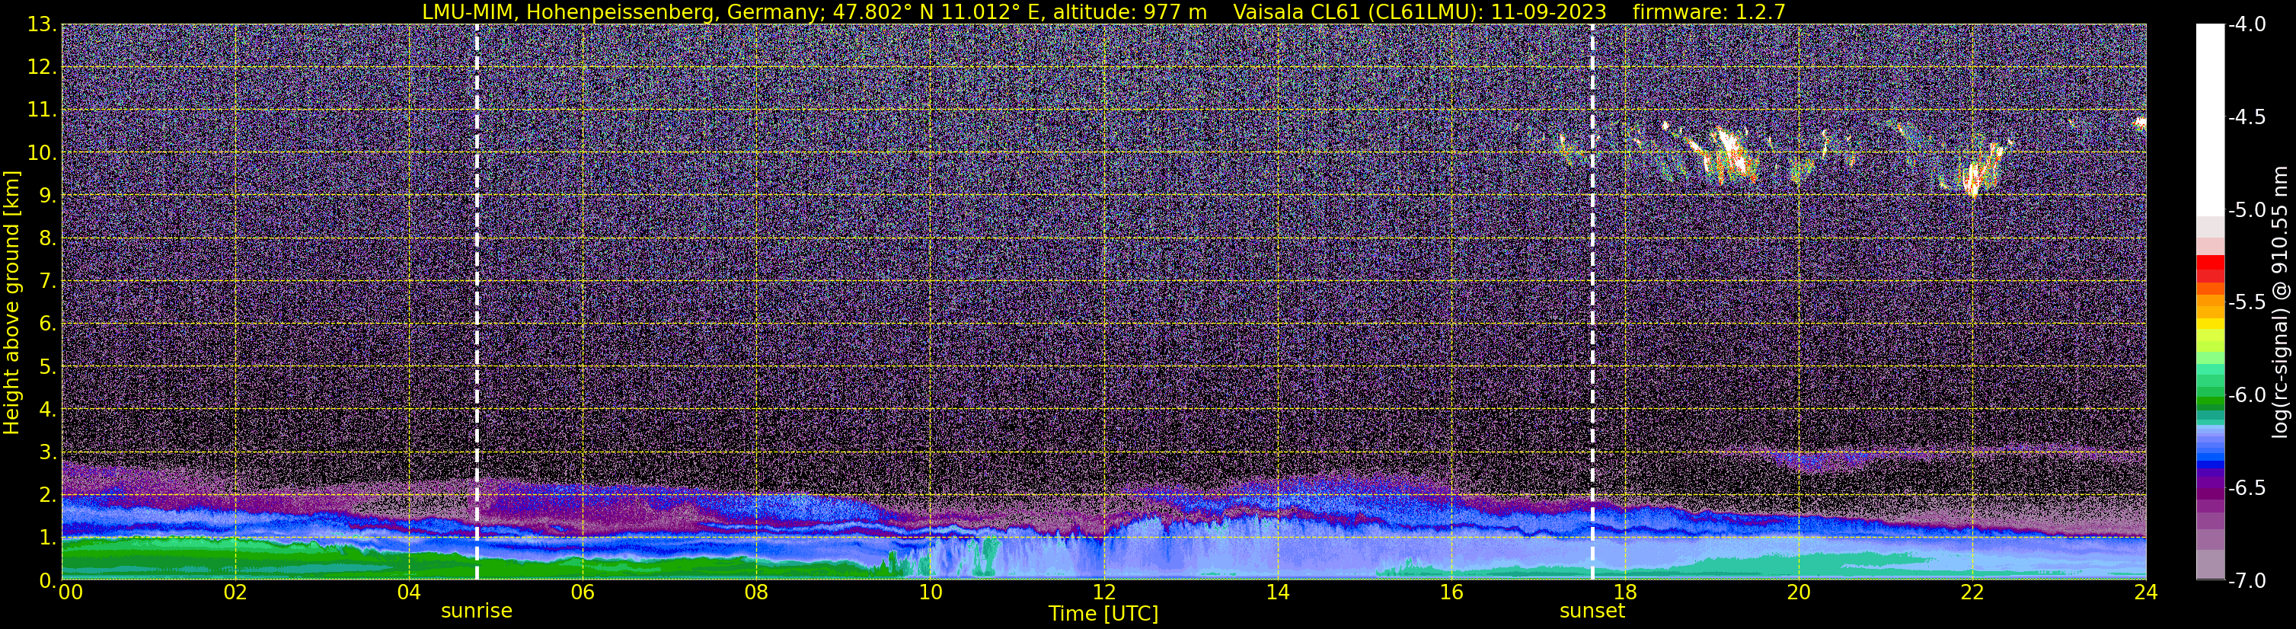The height and width of the screenshot is (629, 2296).
Task: Click the colorbar tick label '-4.5'
Action: [2247, 117]
